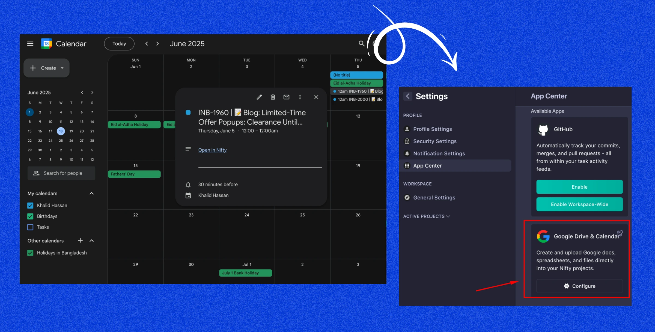Toggle the Birthdays calendar checkbox

[30, 216]
